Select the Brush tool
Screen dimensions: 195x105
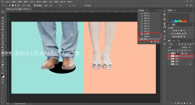[2, 33]
